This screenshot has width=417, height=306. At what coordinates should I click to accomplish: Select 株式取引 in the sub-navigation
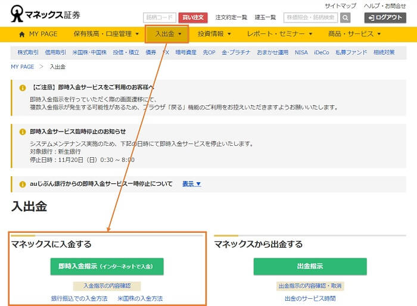28,52
